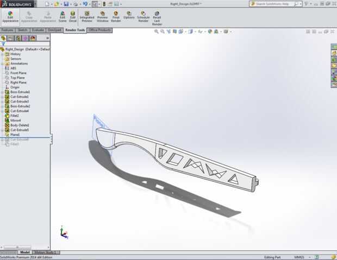Viewport: 337px width, 260px height.
Task: Open the Sketch ribbon tab
Action: point(23,30)
